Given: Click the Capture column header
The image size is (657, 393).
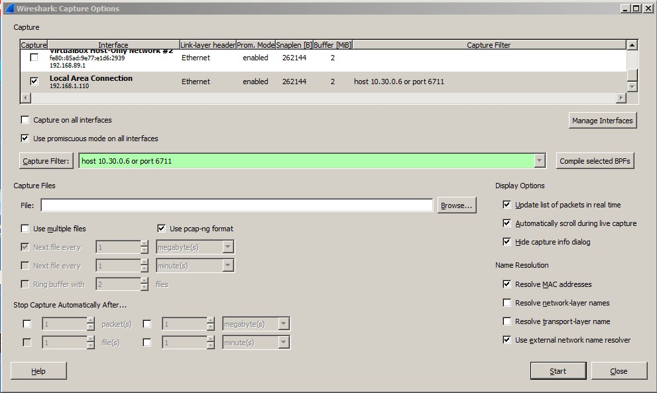Looking at the screenshot, I should click(34, 45).
